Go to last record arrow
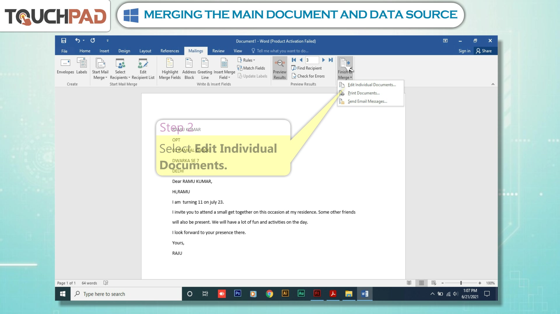Image resolution: width=560 pixels, height=314 pixels. (x=330, y=60)
